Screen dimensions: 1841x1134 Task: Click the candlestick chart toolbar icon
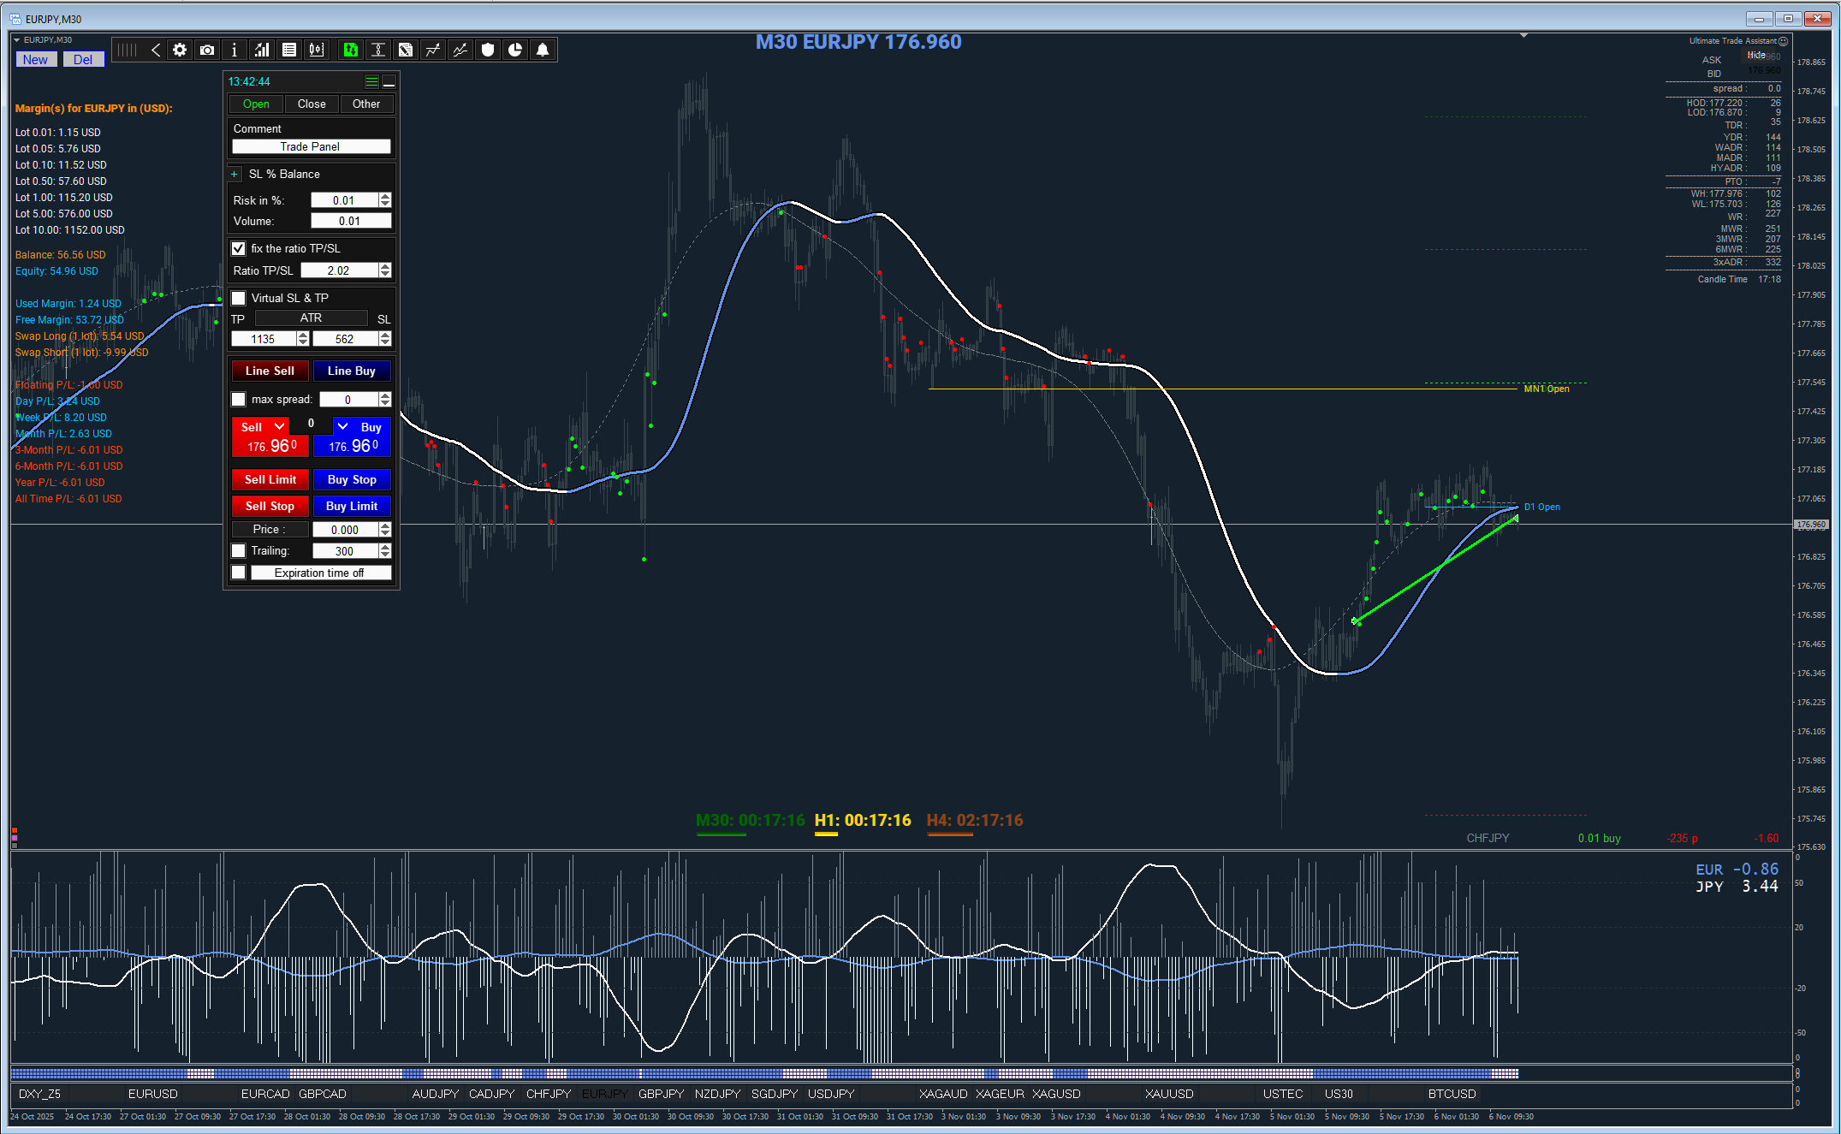(x=317, y=50)
